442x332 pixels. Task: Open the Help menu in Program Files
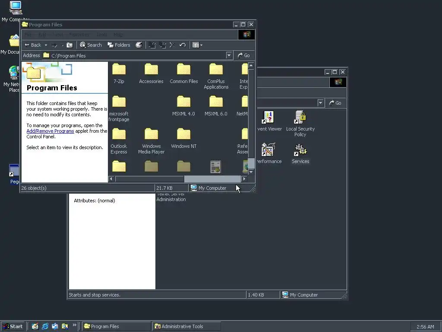[x=118, y=35]
